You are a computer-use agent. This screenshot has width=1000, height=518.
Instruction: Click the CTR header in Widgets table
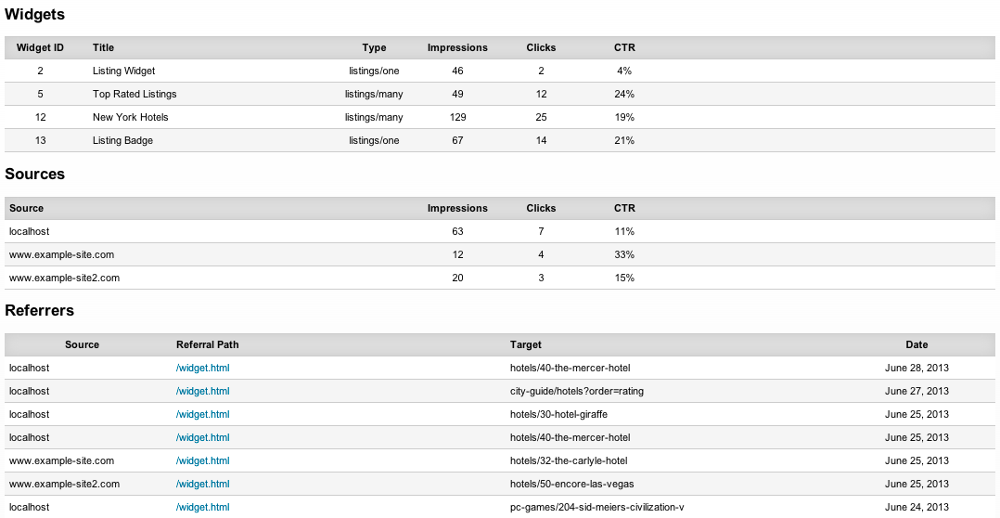click(x=624, y=47)
